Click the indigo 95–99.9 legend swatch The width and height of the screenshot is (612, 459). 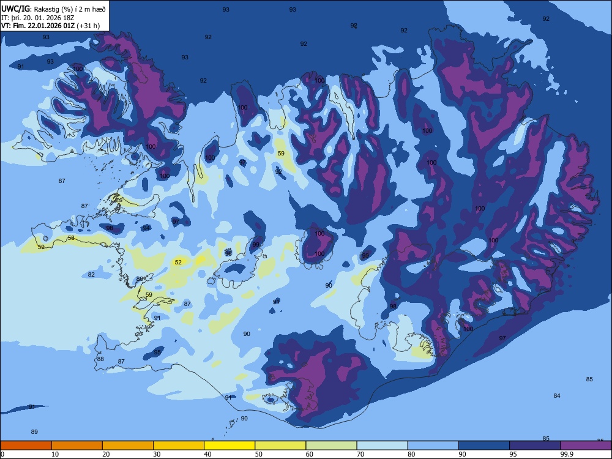coord(535,446)
